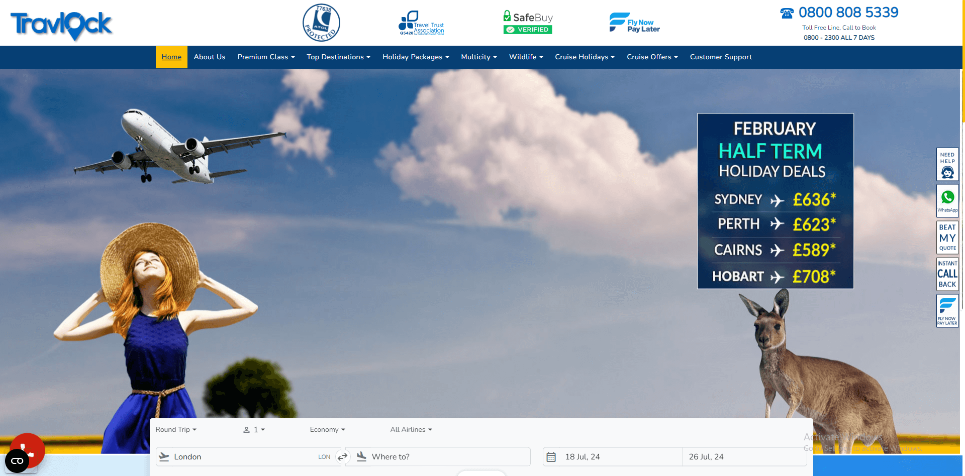This screenshot has width=965, height=476.
Task: Open the Need Help side widget
Action: click(947, 164)
